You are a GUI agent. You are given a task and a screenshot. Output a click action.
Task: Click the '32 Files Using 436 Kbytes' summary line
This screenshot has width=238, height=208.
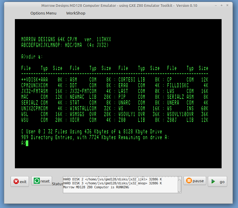point(92,132)
